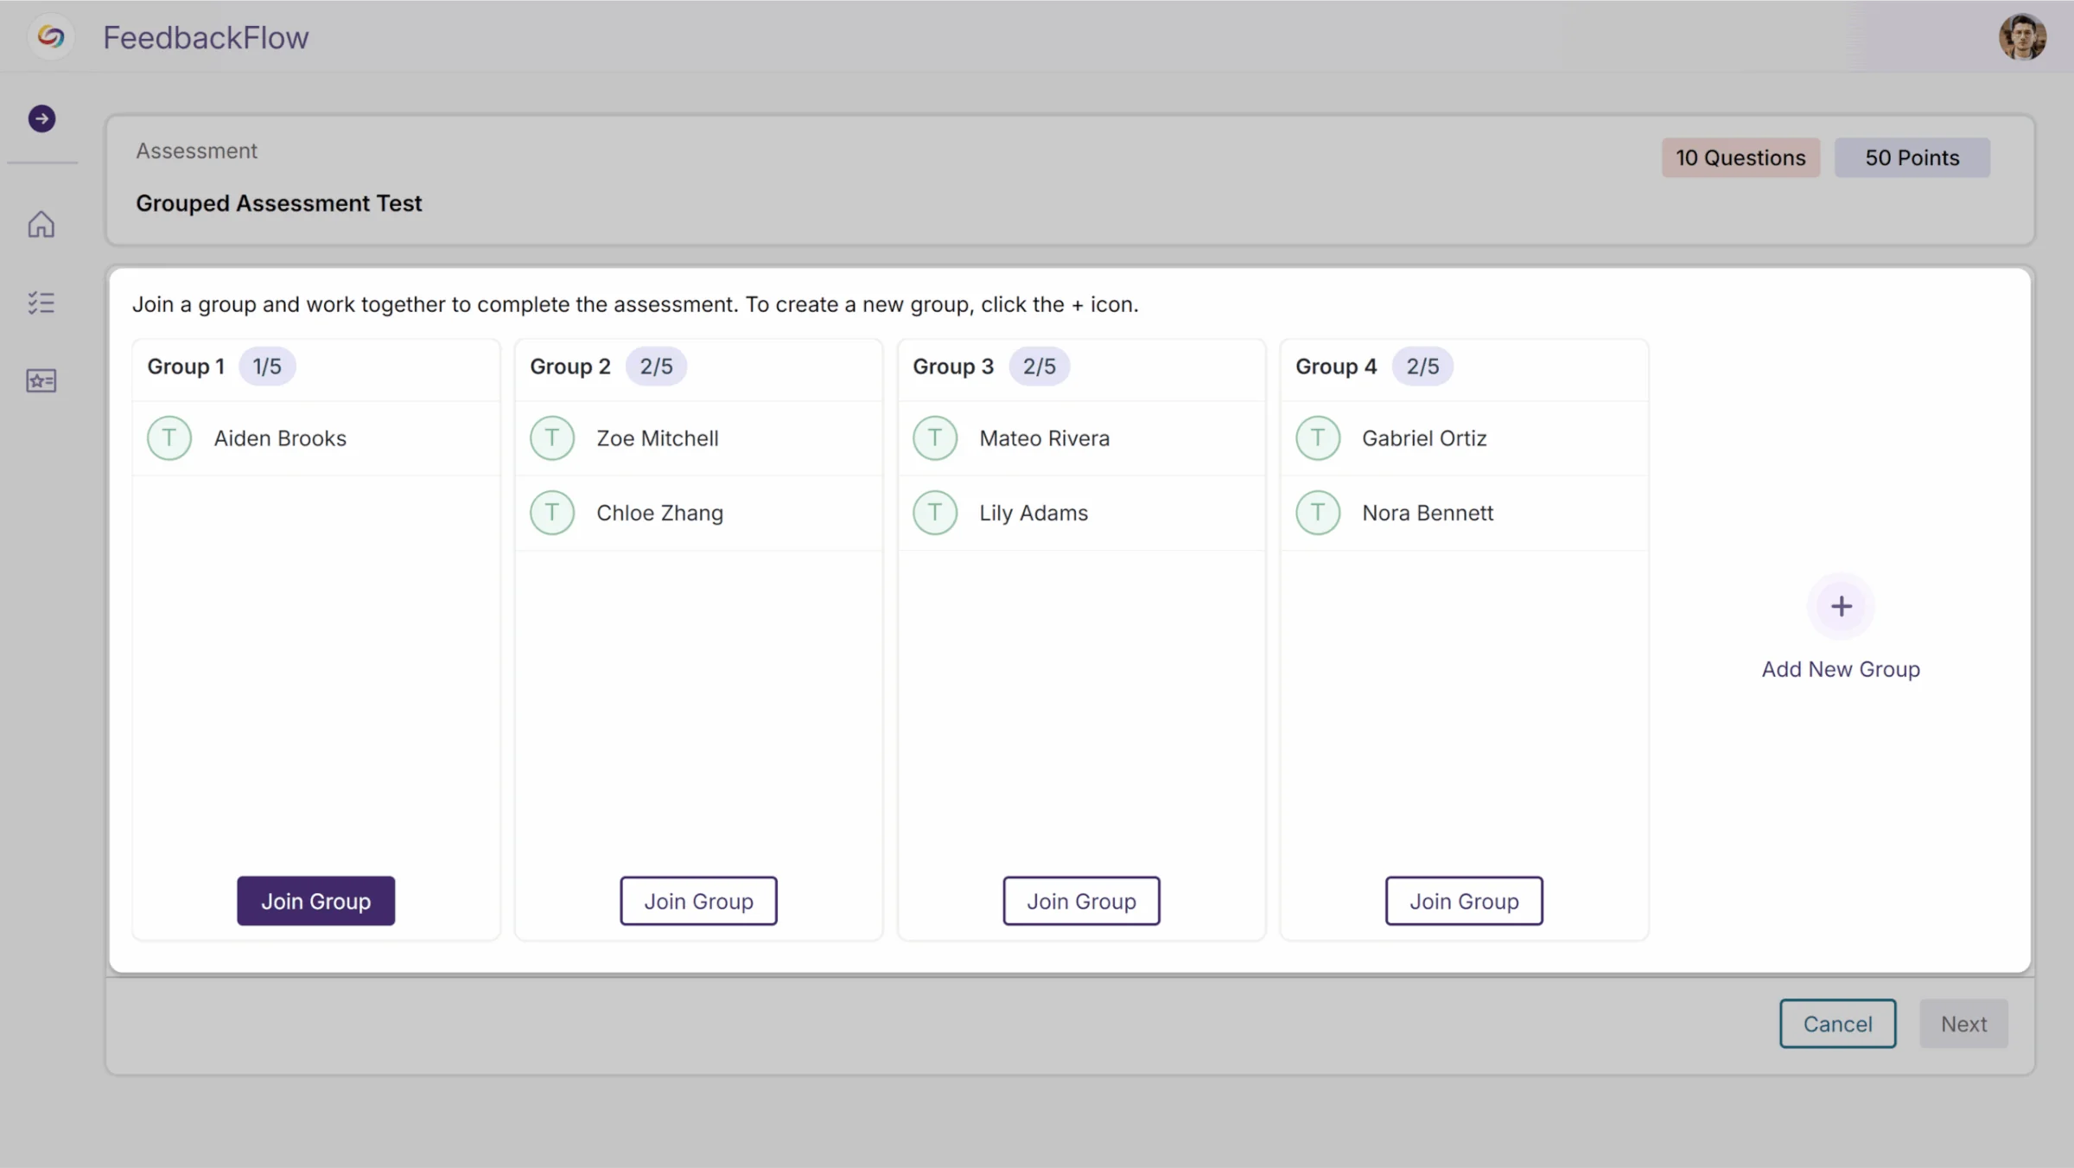Image resolution: width=2074 pixels, height=1168 pixels.
Task: Click Gabriel Ortiz's avatar icon
Action: click(x=1317, y=438)
